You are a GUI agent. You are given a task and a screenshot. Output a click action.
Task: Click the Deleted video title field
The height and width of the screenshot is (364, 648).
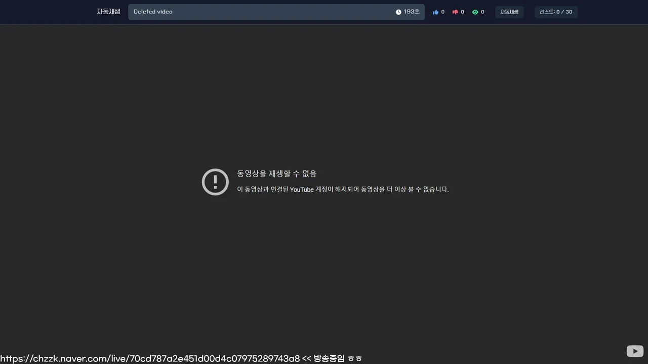pyautogui.click(x=276, y=12)
